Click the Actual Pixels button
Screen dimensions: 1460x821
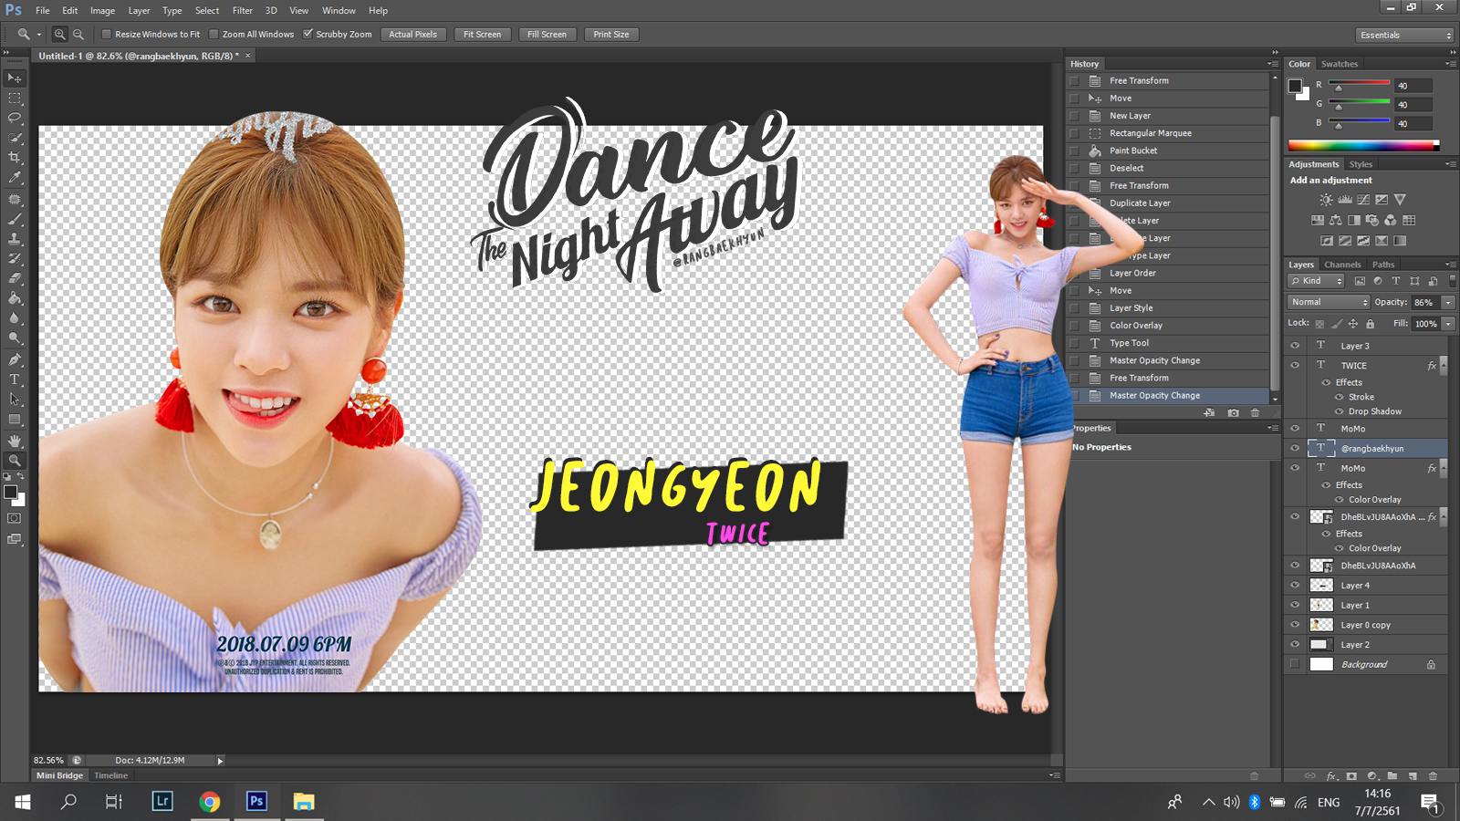[412, 34]
